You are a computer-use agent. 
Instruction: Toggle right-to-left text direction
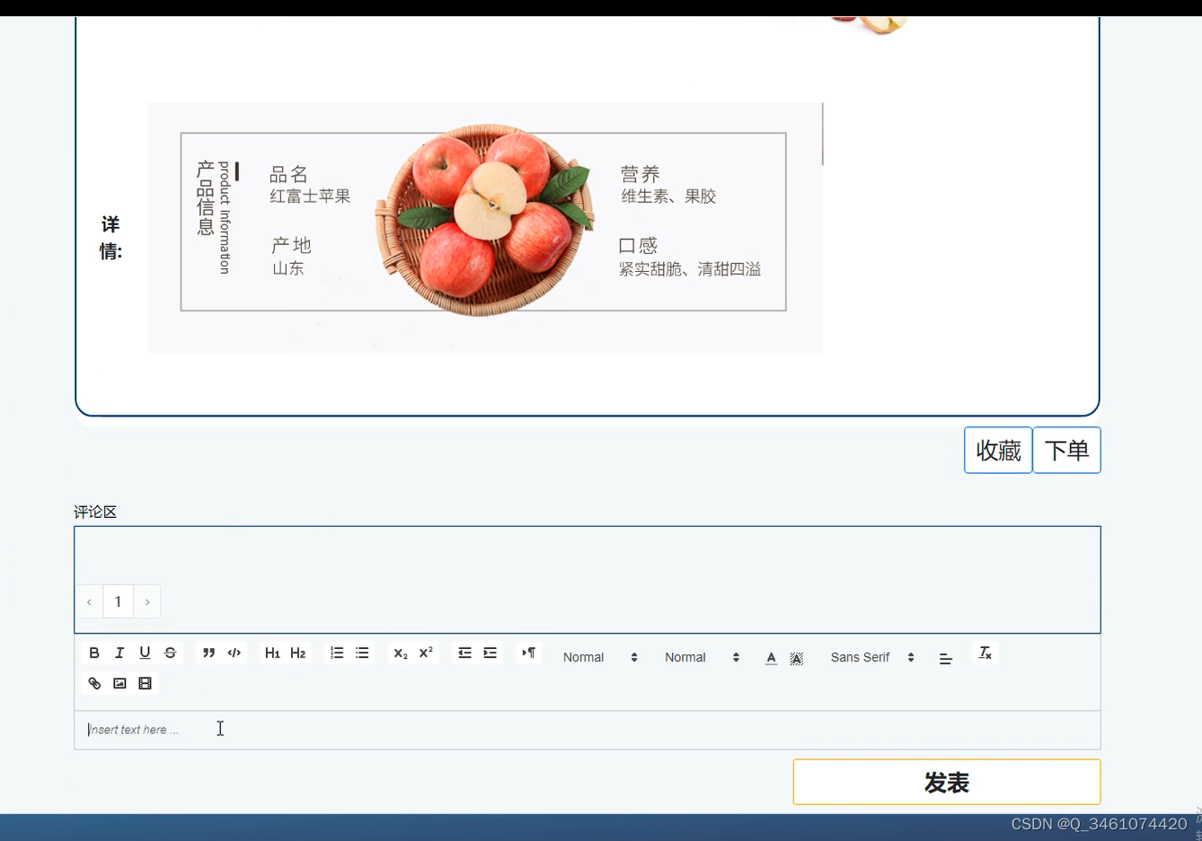click(x=529, y=653)
